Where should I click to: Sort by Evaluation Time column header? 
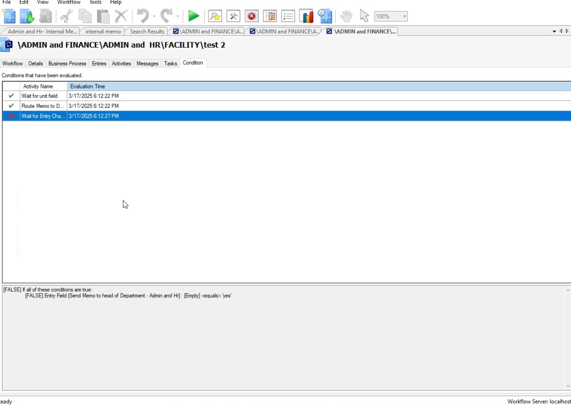click(x=87, y=86)
